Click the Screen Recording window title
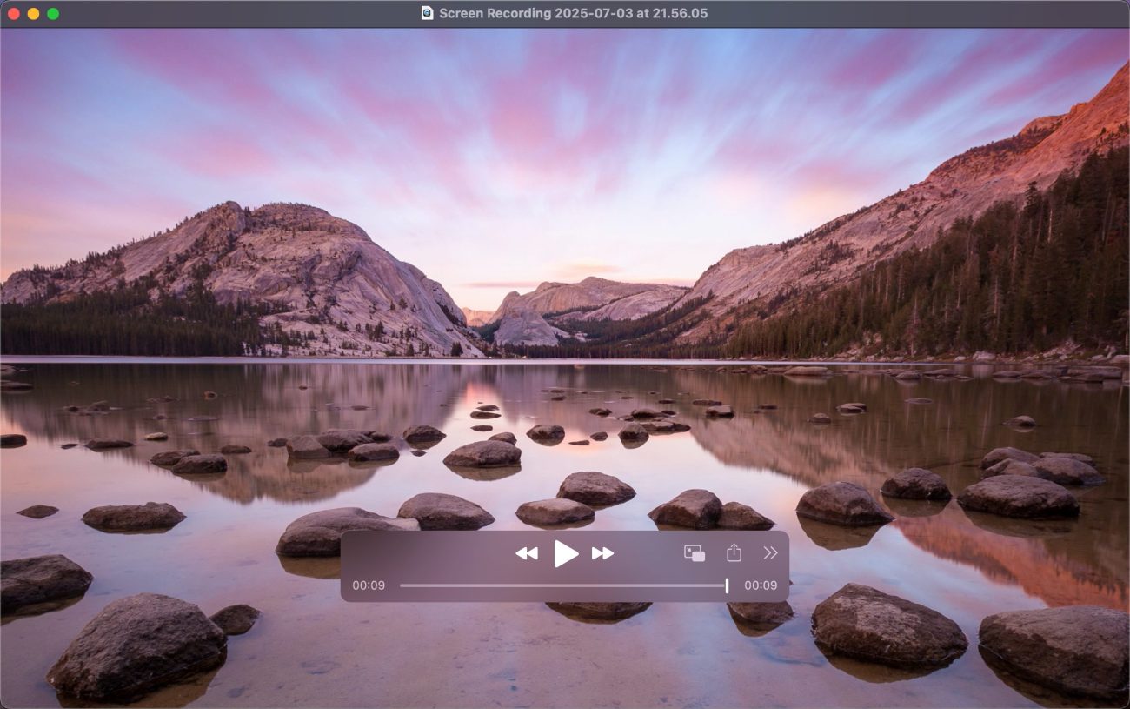The width and height of the screenshot is (1130, 709). [573, 13]
